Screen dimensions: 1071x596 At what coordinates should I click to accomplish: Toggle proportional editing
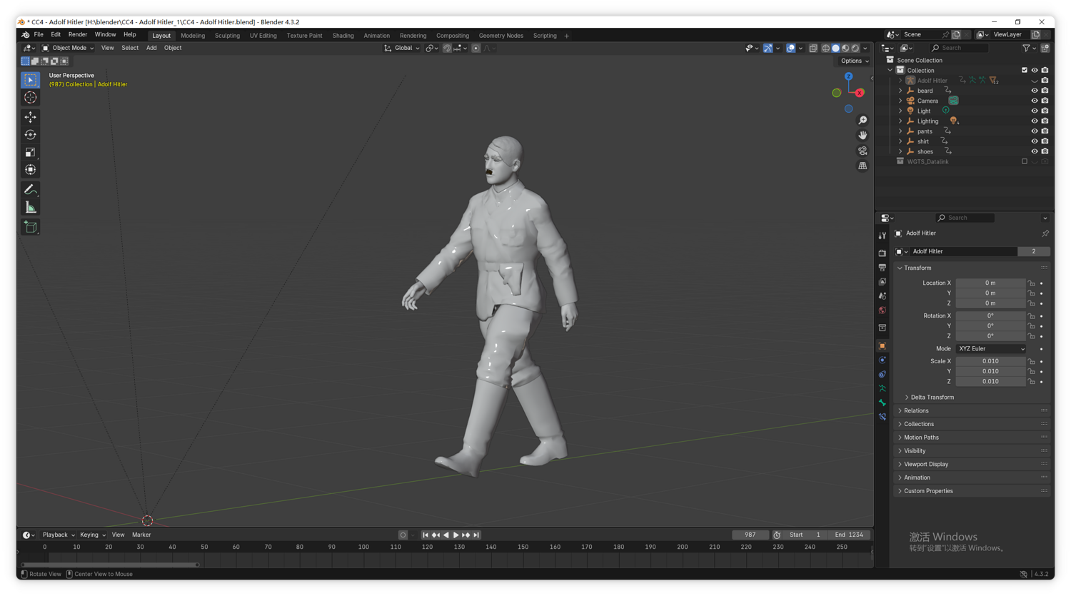coord(476,49)
